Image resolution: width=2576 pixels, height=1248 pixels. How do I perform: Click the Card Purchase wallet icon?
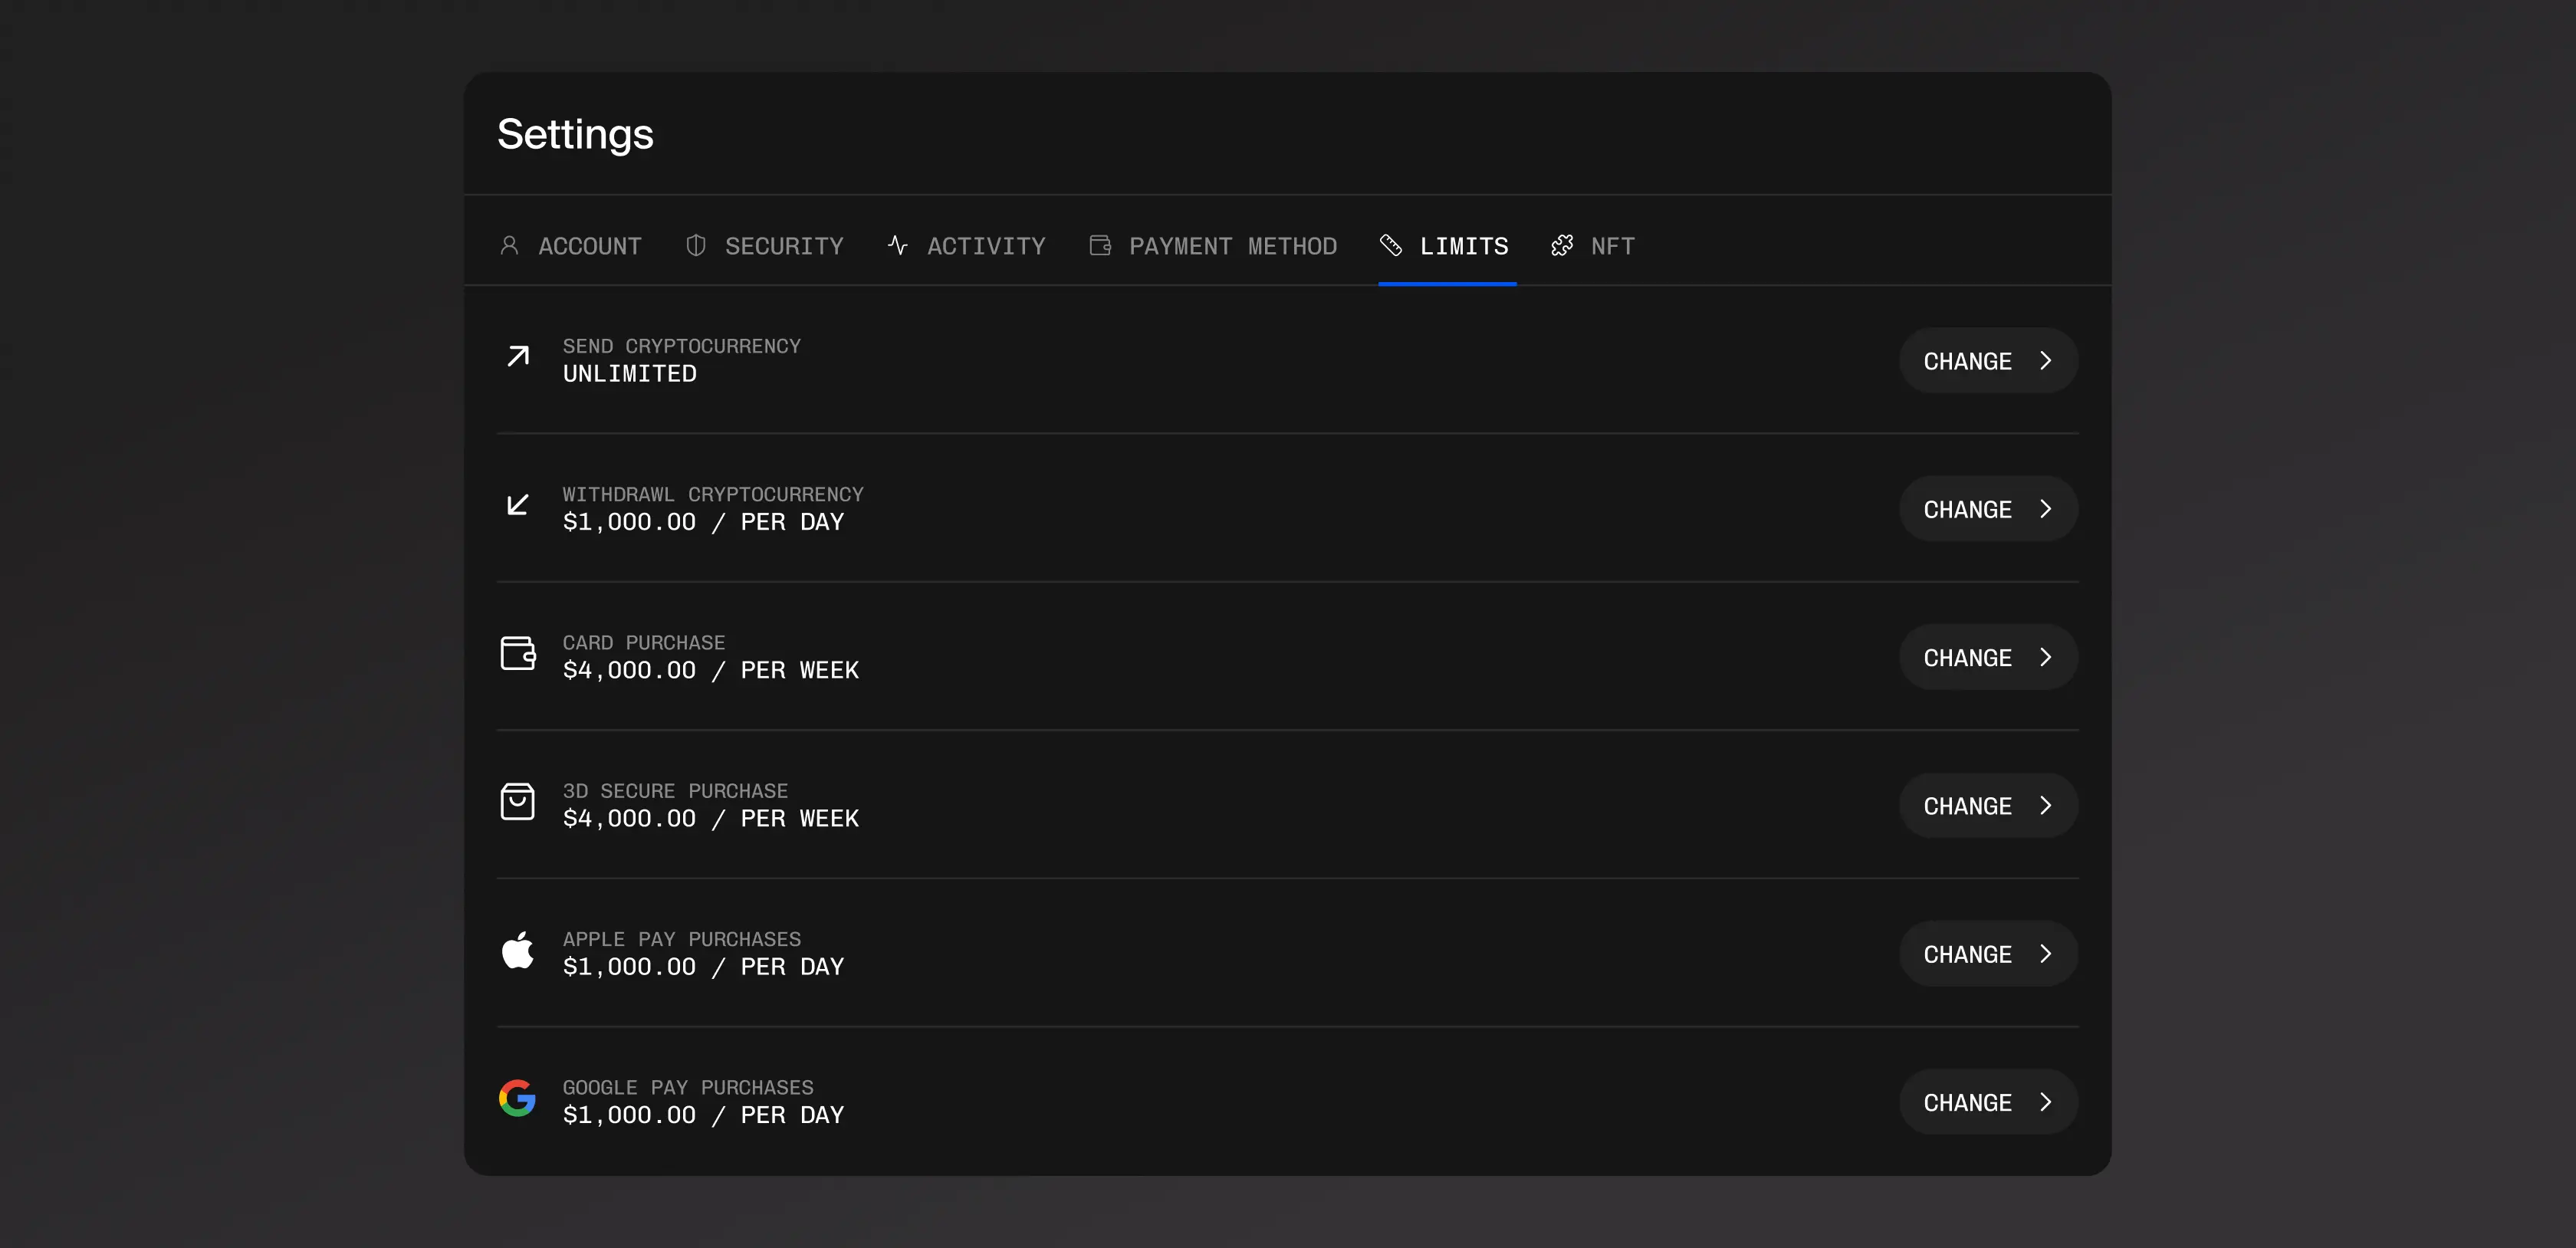pos(518,654)
